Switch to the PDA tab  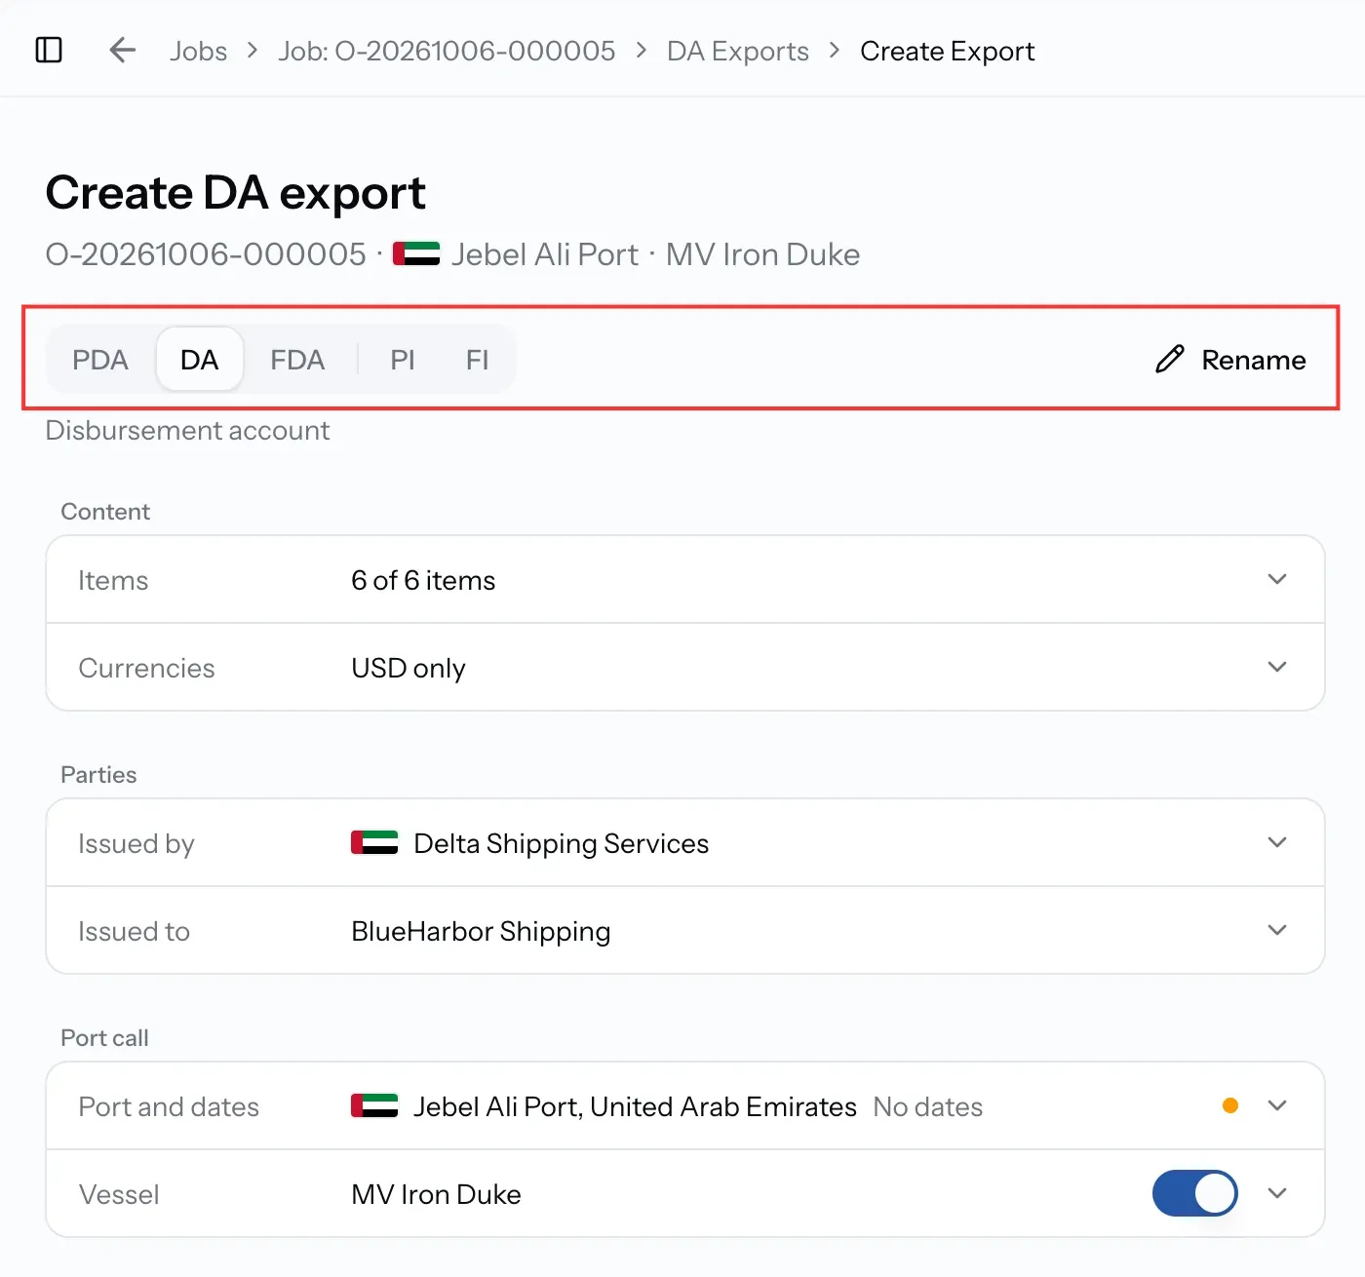pos(100,360)
